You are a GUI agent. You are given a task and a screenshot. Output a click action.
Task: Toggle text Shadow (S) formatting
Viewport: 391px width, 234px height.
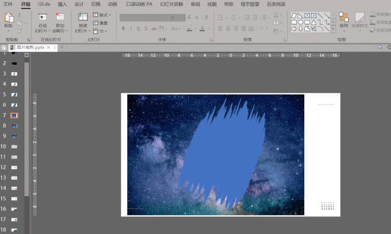[146, 29]
